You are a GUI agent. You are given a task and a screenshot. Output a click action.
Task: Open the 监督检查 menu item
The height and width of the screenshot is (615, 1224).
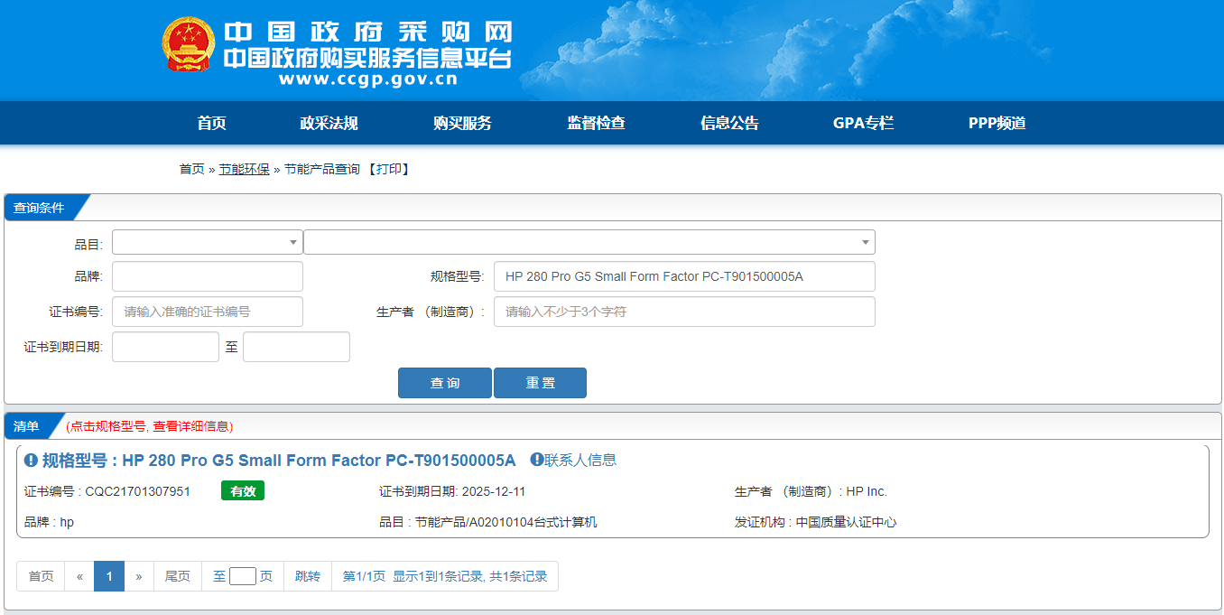(x=596, y=124)
